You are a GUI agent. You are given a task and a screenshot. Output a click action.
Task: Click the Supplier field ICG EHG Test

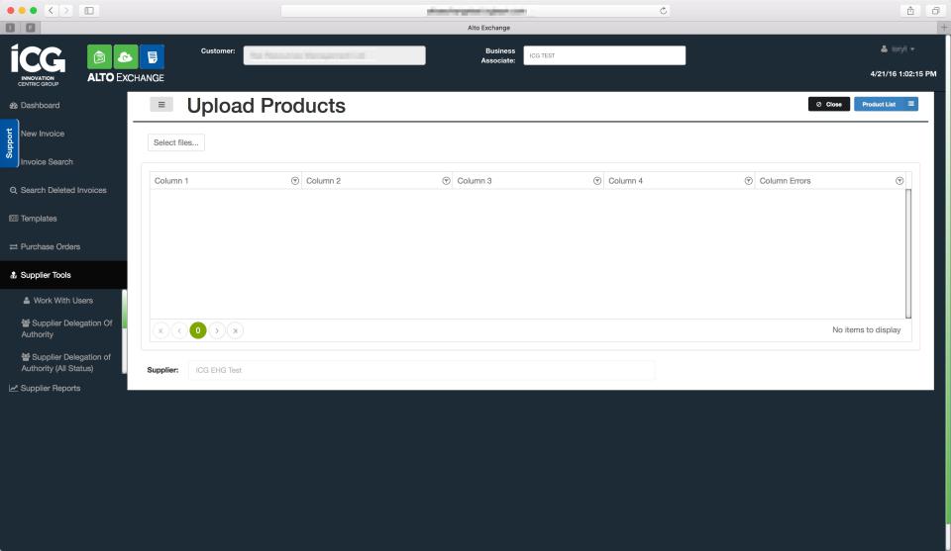[422, 370]
